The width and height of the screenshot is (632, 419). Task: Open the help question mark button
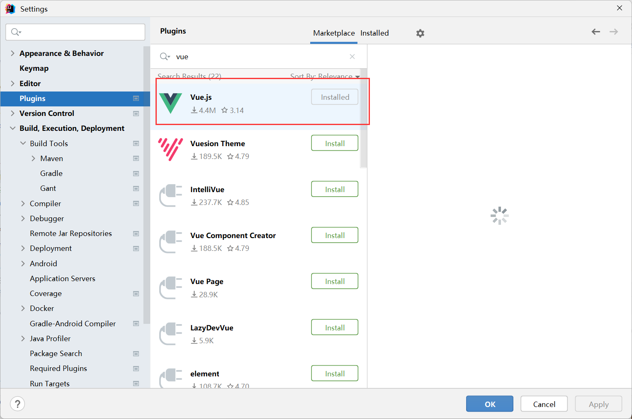coord(17,404)
